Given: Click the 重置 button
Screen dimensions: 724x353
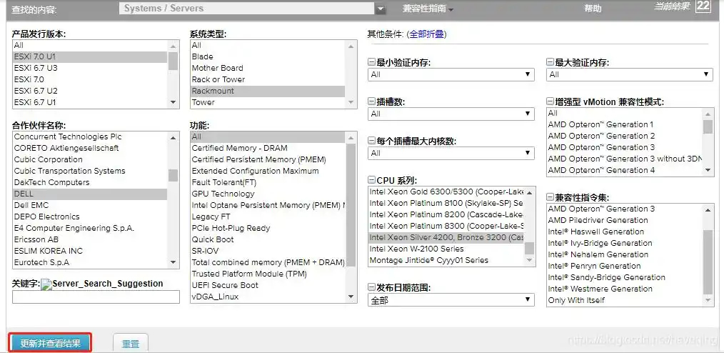Looking at the screenshot, I should [131, 344].
